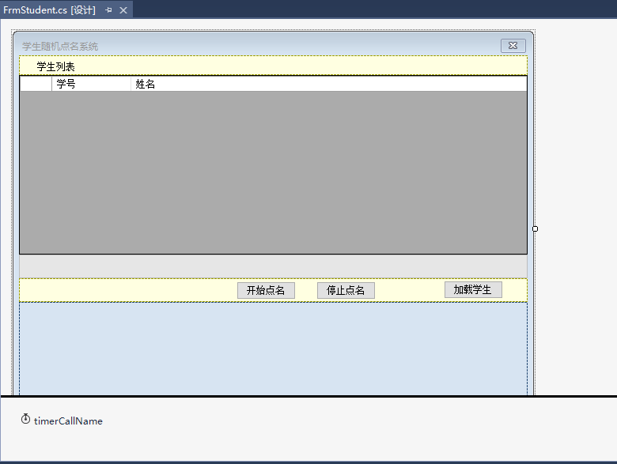Select the 学生列表 label
The width and height of the screenshot is (617, 464).
55,66
